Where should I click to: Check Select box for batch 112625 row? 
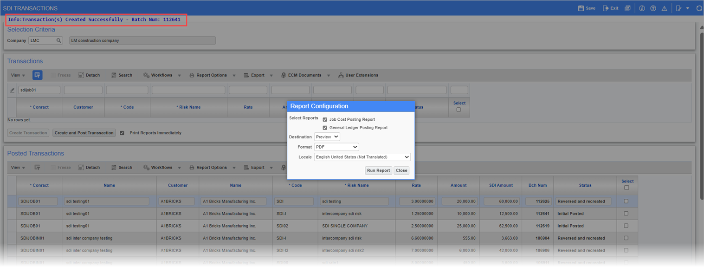[x=626, y=202]
